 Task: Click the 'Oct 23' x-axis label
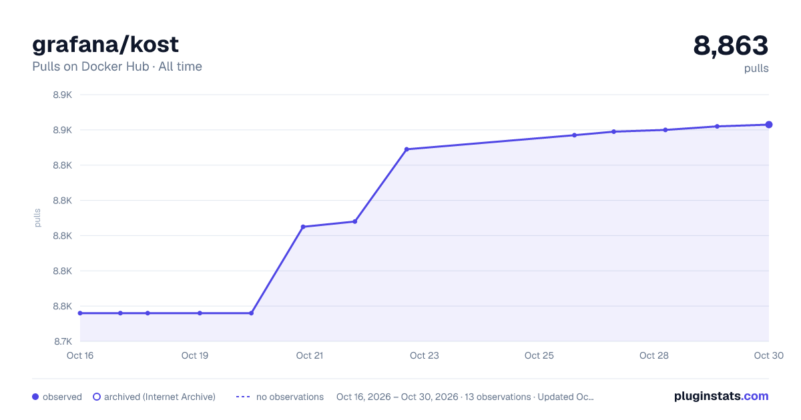click(425, 355)
